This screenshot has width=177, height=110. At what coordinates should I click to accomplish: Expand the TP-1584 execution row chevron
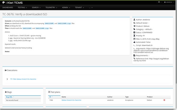(x=7, y=79)
